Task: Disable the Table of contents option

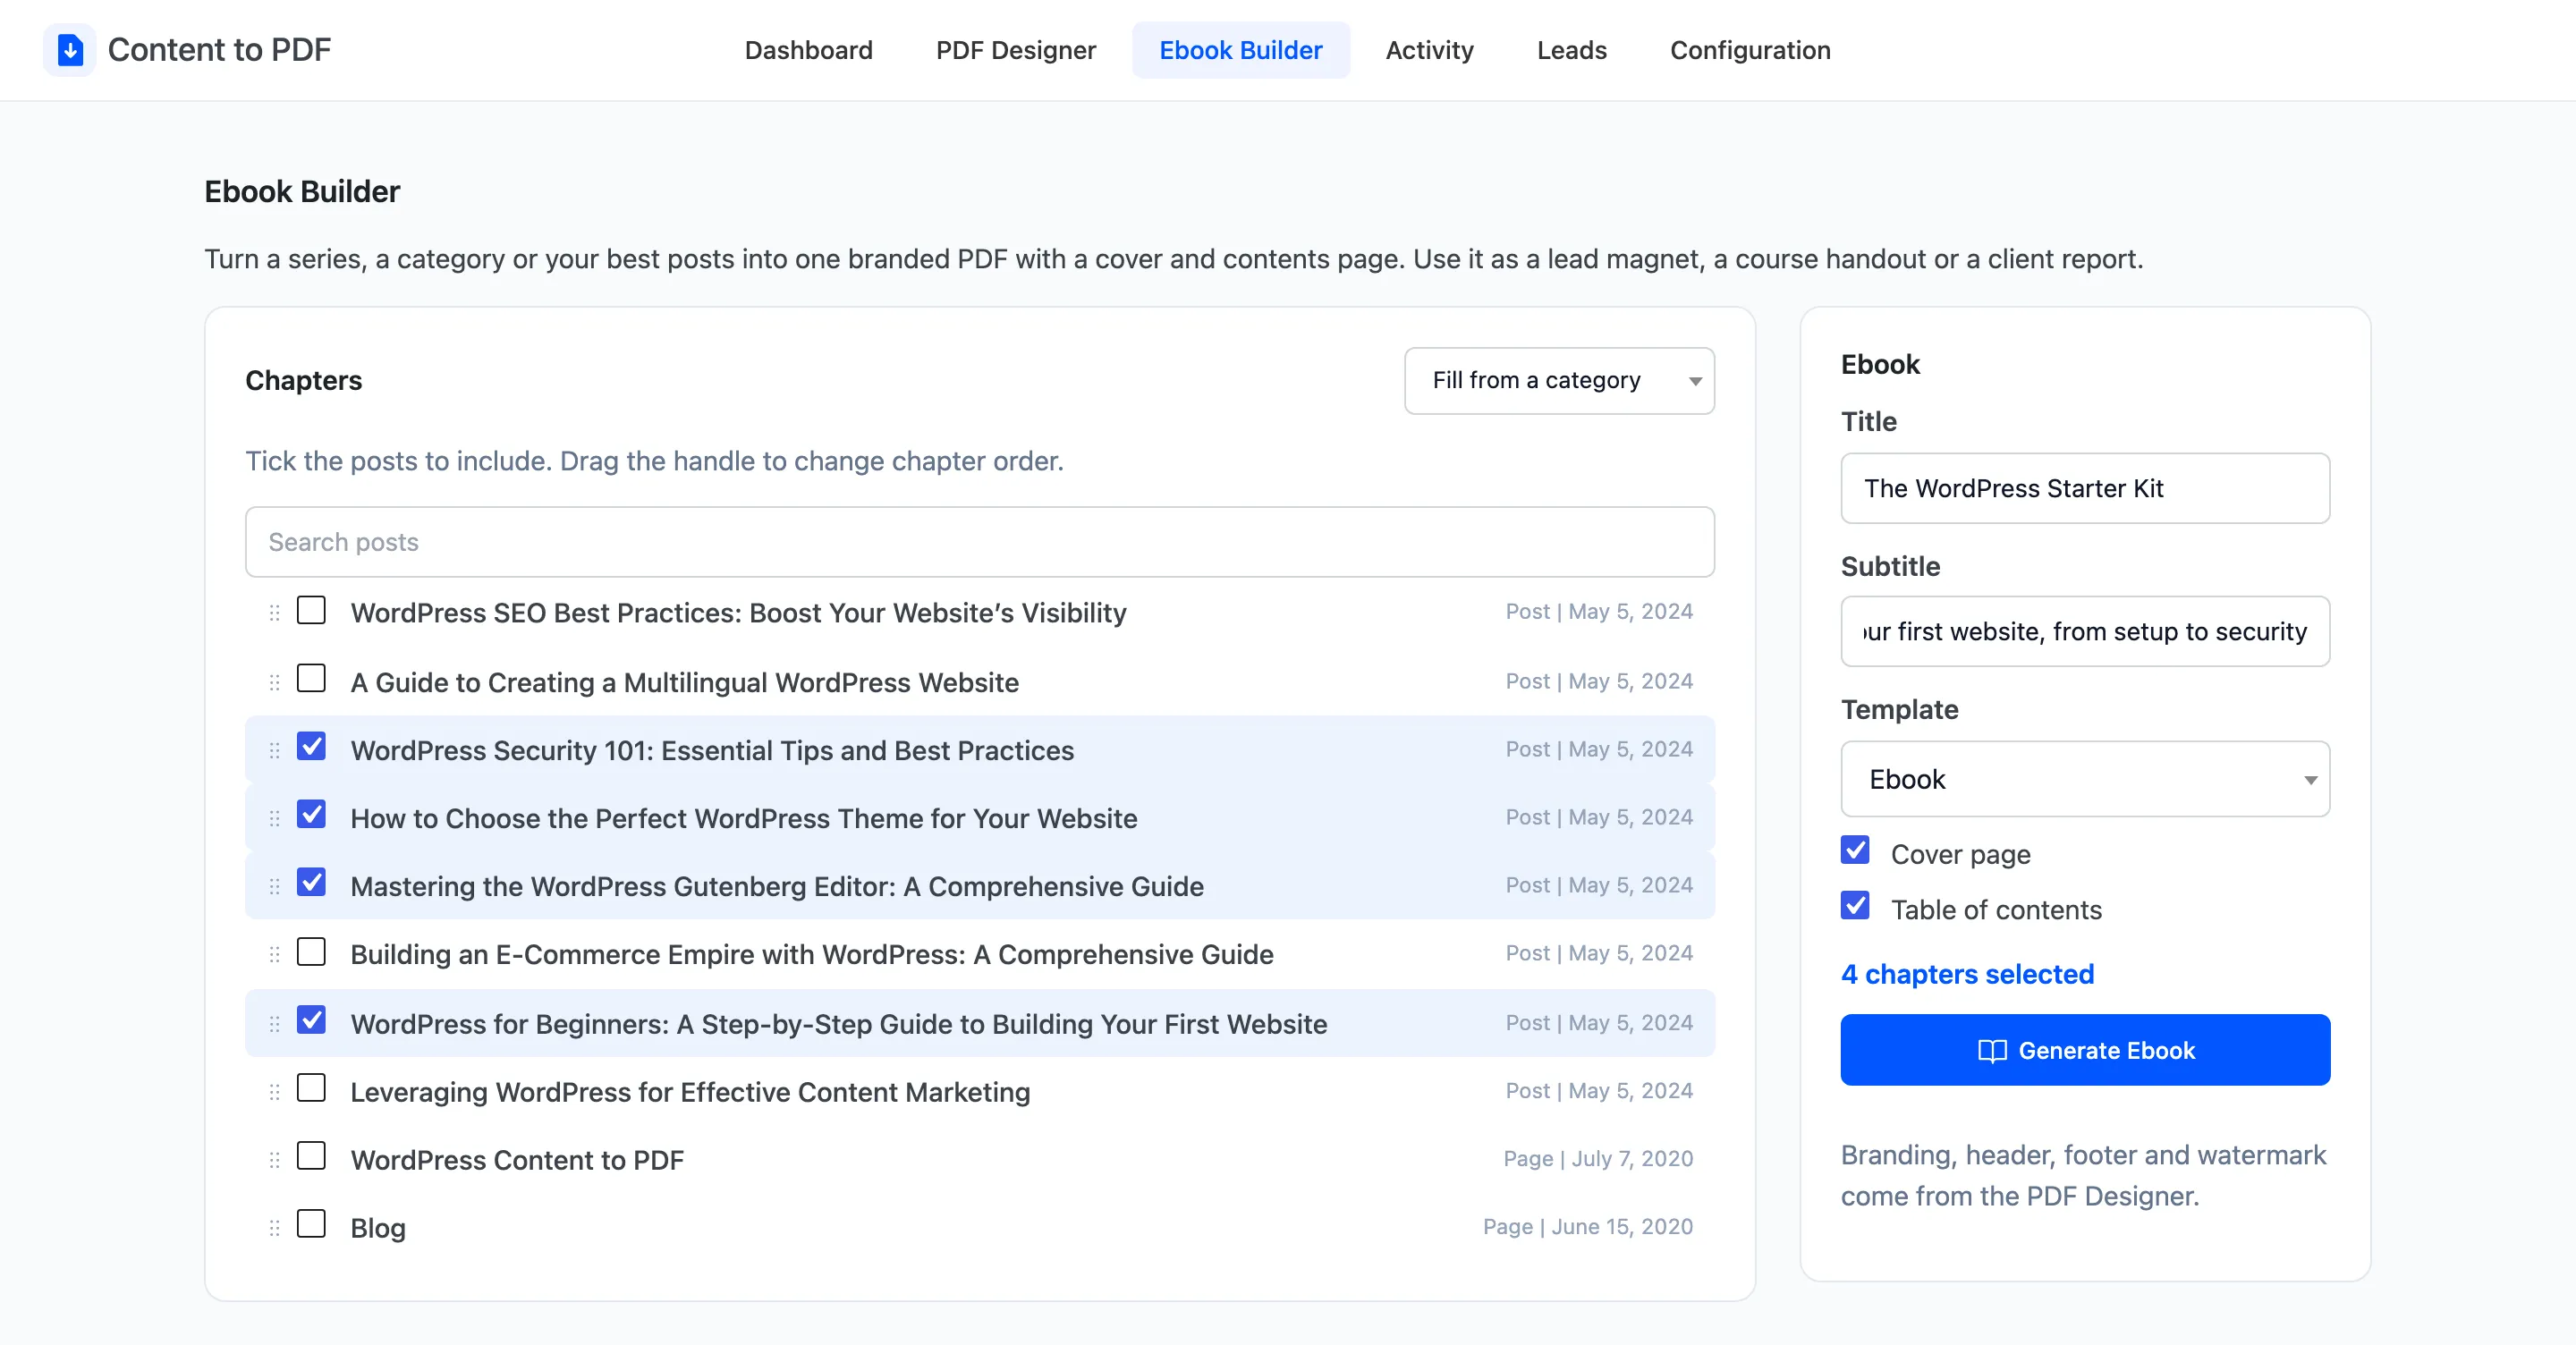Action: (x=1855, y=907)
